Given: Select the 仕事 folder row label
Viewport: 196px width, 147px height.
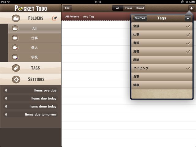Looking at the screenshot, I should 34,38.
